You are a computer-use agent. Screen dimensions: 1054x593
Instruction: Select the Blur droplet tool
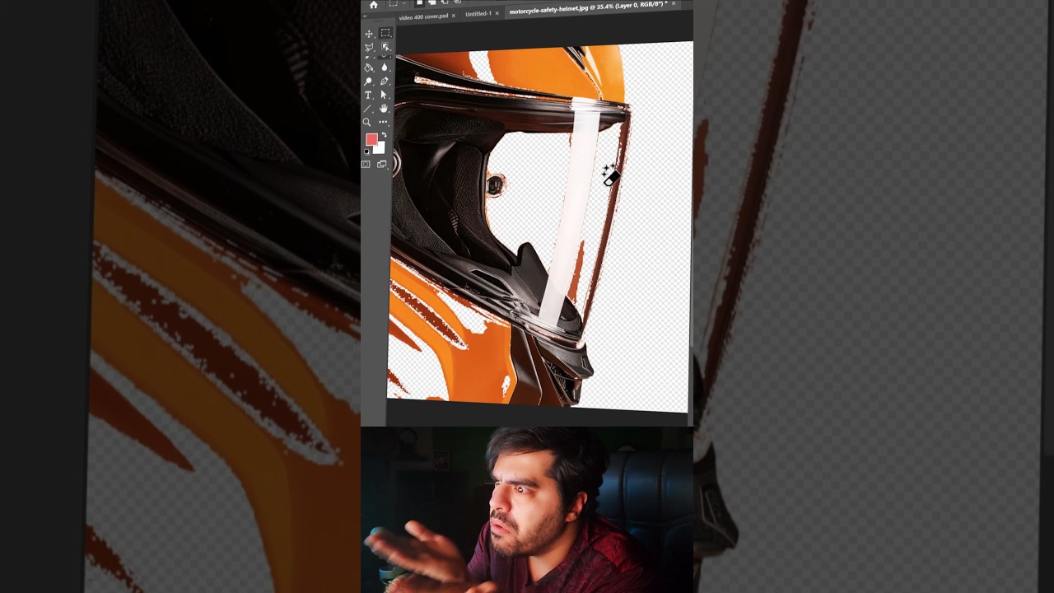[385, 68]
